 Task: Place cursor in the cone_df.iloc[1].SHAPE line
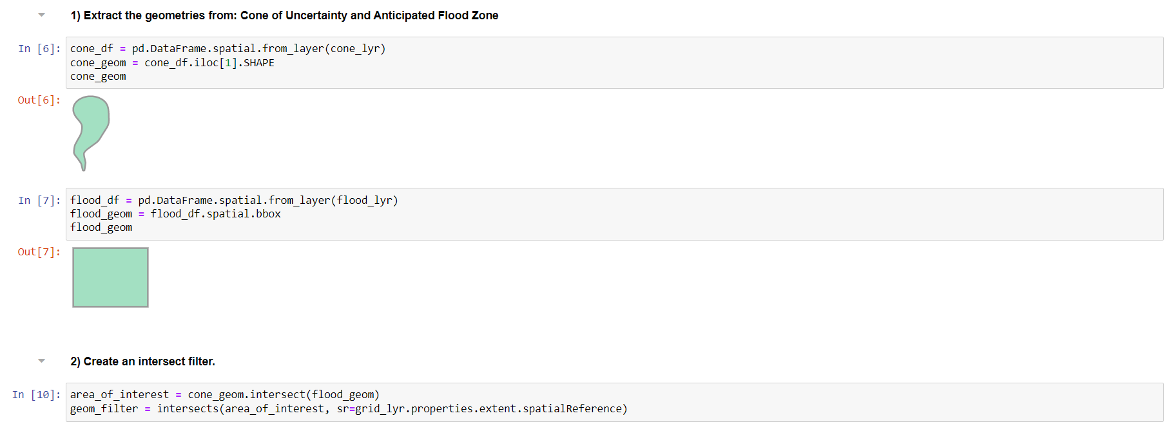[172, 63]
